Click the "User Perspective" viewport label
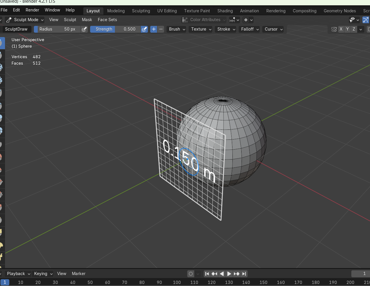This screenshot has width=370, height=286. (x=28, y=40)
